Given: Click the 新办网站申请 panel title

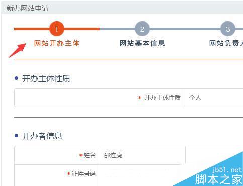Looking at the screenshot, I should (x=28, y=8).
